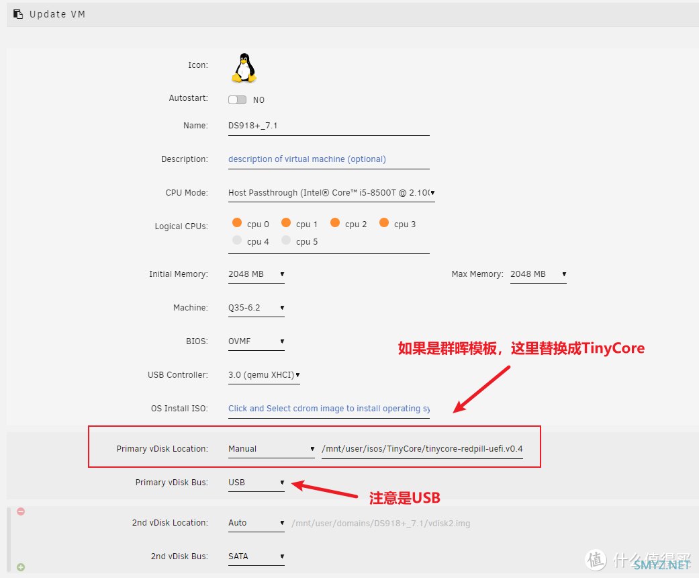Click the Primary vDisk path field
699x578 pixels.
coord(422,449)
